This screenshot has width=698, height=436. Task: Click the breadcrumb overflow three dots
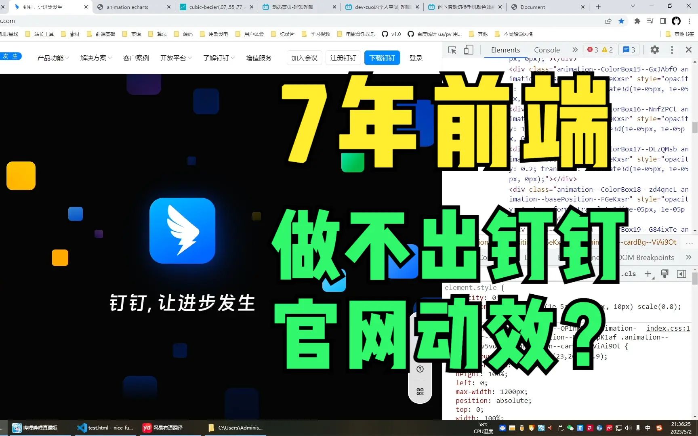pos(689,243)
